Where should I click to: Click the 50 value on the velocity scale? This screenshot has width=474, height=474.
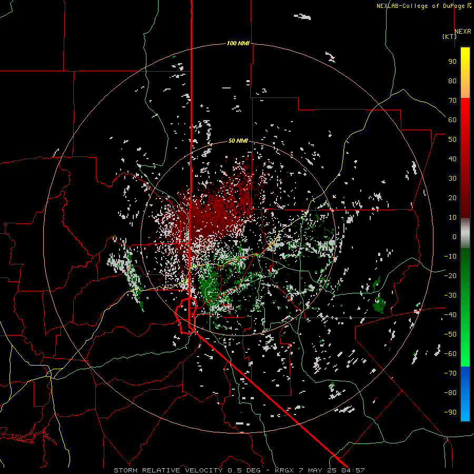[x=452, y=140]
